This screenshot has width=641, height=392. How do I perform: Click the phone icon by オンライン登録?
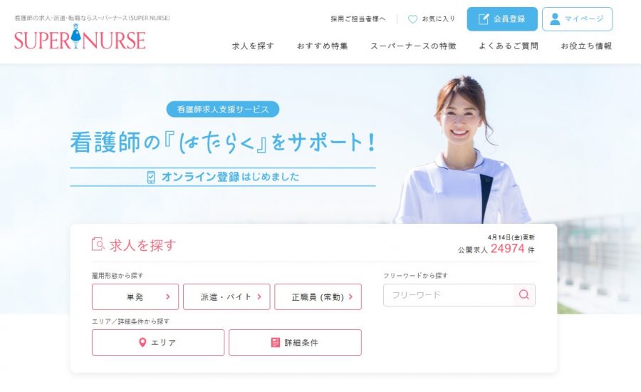(151, 177)
